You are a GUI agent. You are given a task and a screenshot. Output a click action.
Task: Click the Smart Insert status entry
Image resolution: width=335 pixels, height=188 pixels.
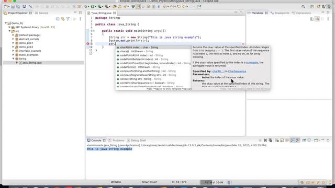(150, 182)
